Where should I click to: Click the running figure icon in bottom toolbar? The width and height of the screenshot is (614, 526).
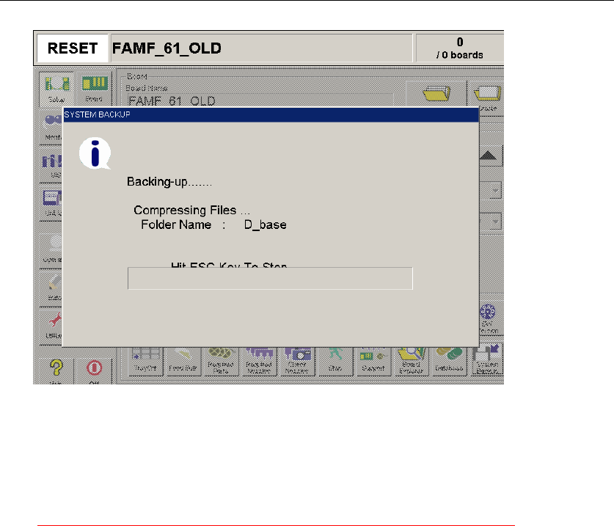[x=335, y=360]
